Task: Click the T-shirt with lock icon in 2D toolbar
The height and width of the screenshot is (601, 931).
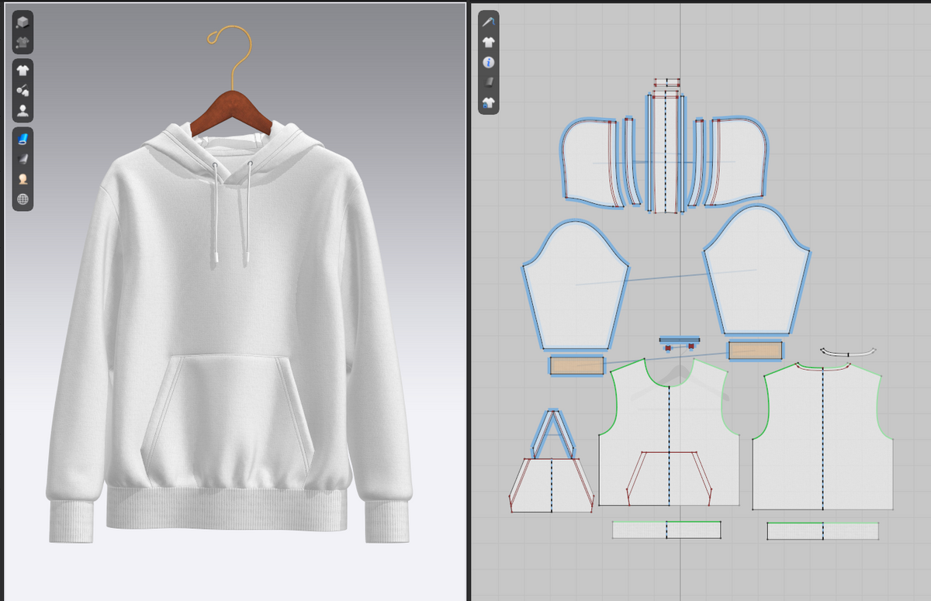Action: 488,102
